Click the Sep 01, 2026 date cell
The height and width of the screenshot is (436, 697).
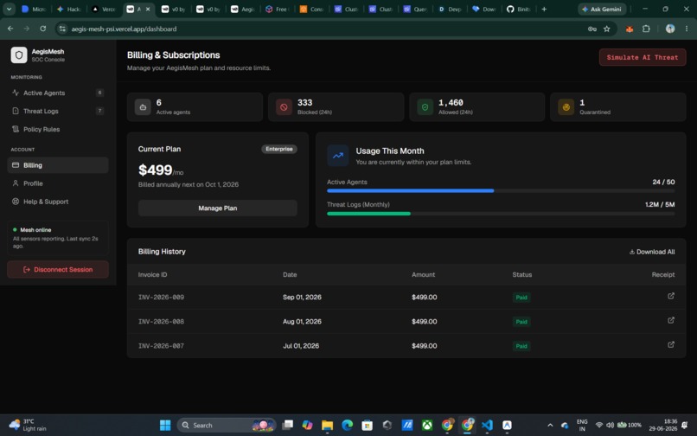[302, 298]
